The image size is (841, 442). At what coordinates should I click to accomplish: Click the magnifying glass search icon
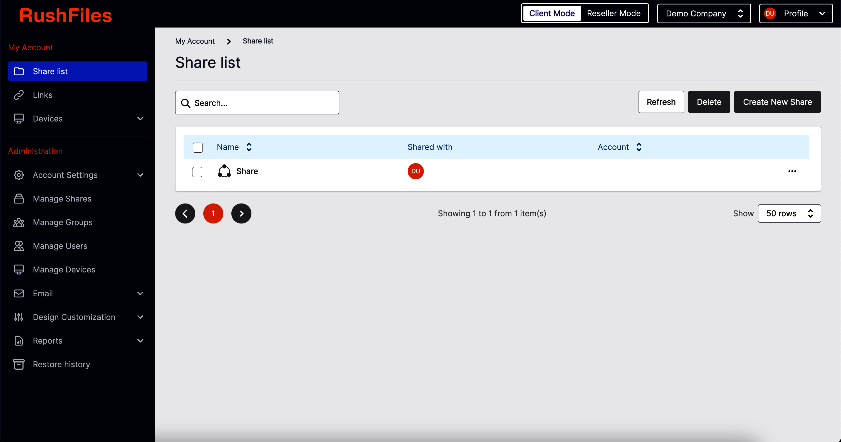[x=186, y=103]
